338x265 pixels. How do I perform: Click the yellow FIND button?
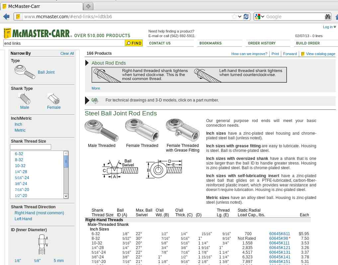(x=134, y=43)
